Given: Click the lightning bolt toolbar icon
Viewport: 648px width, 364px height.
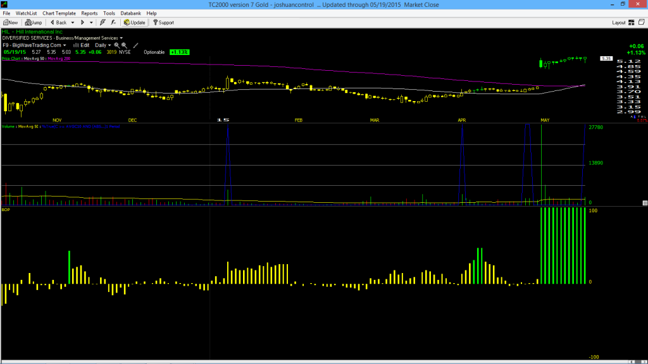Looking at the screenshot, I should click(x=103, y=23).
